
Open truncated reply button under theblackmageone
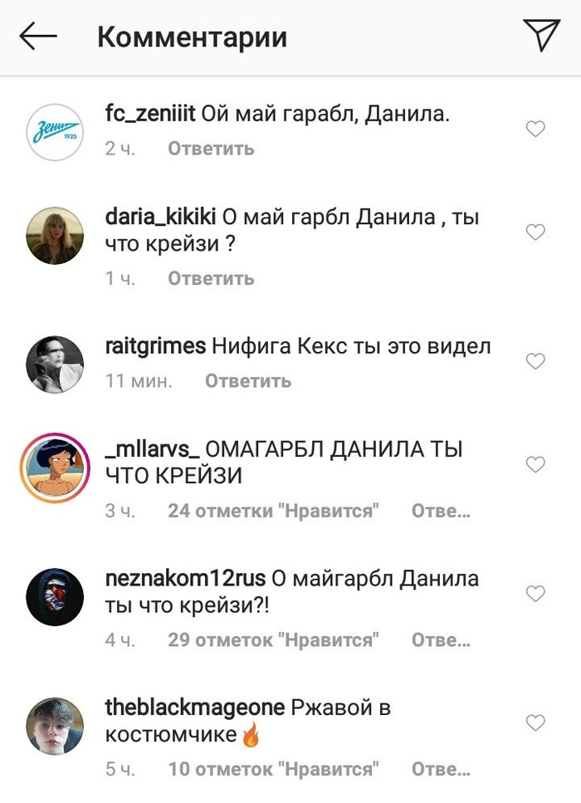tap(441, 769)
